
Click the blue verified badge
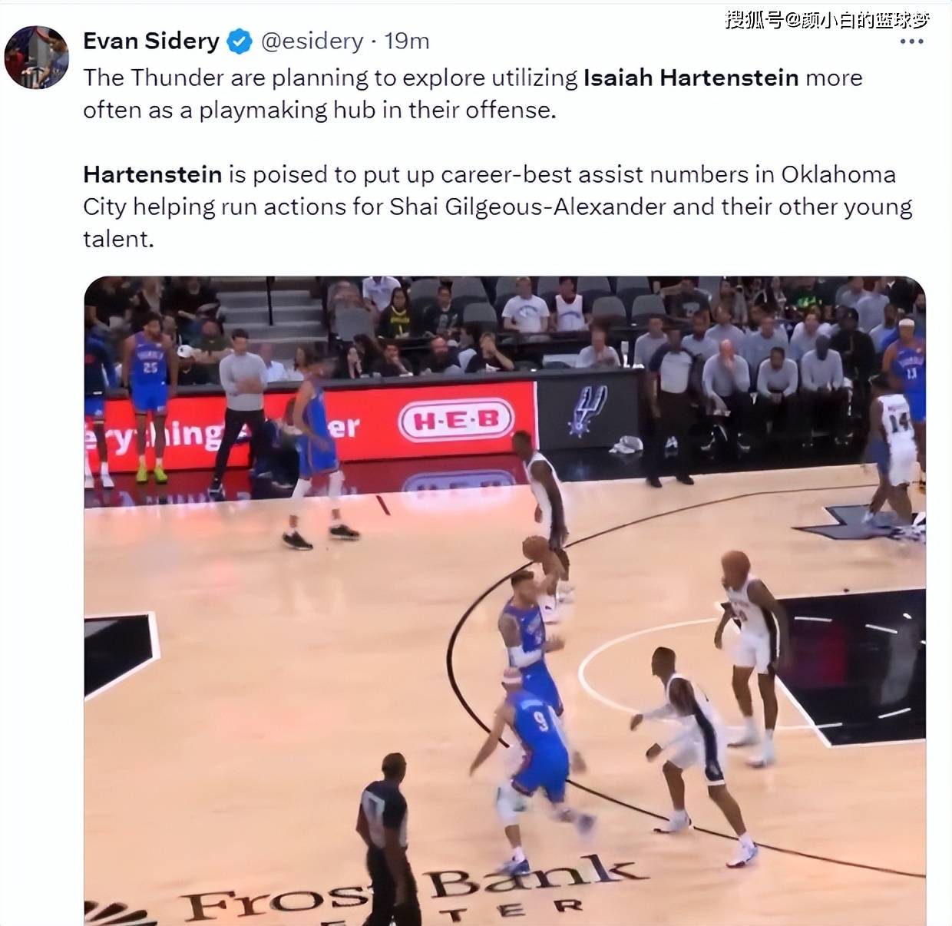240,41
